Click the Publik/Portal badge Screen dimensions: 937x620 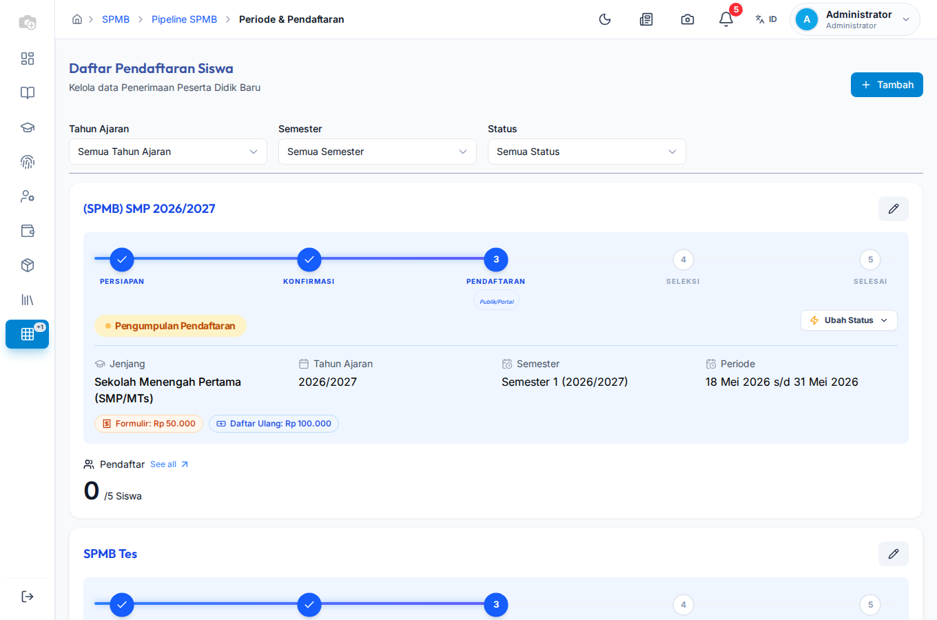(497, 301)
